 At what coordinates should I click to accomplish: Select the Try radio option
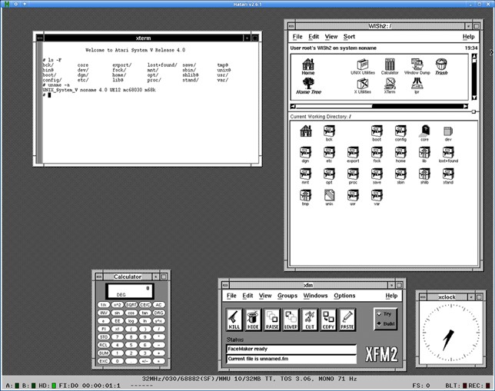click(378, 314)
